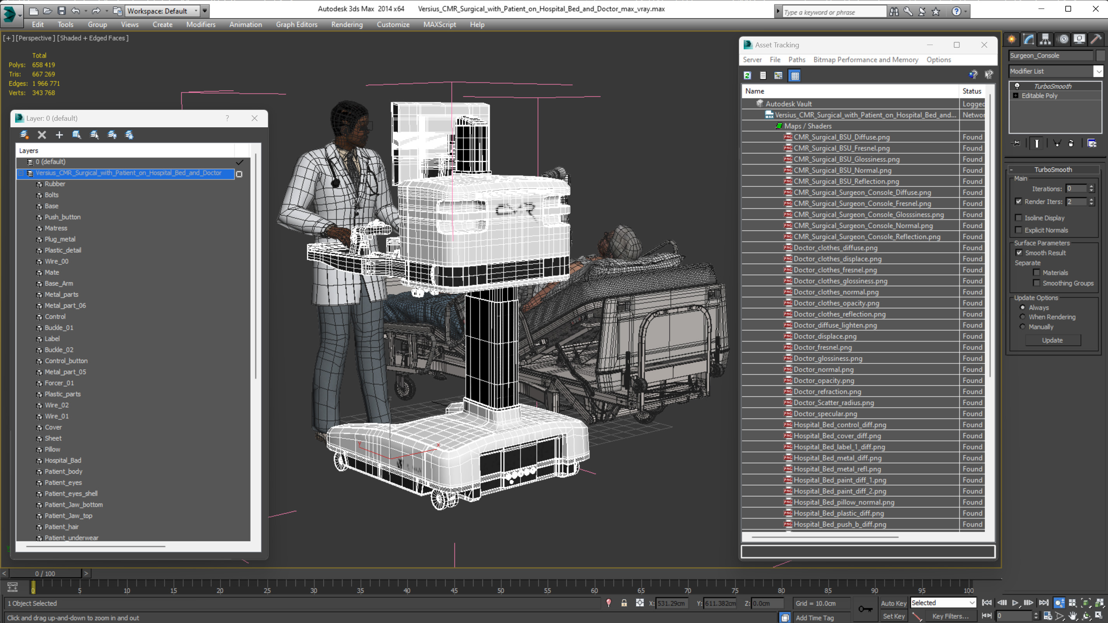Click Refresh icon in Asset Tracking
The height and width of the screenshot is (623, 1108).
[748, 76]
